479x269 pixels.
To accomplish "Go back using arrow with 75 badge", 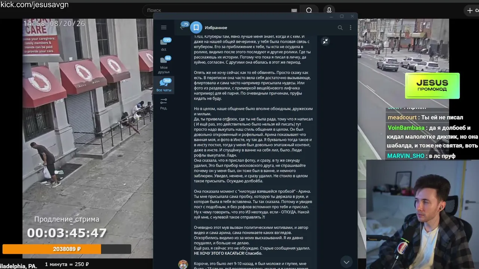I will click(x=183, y=26).
